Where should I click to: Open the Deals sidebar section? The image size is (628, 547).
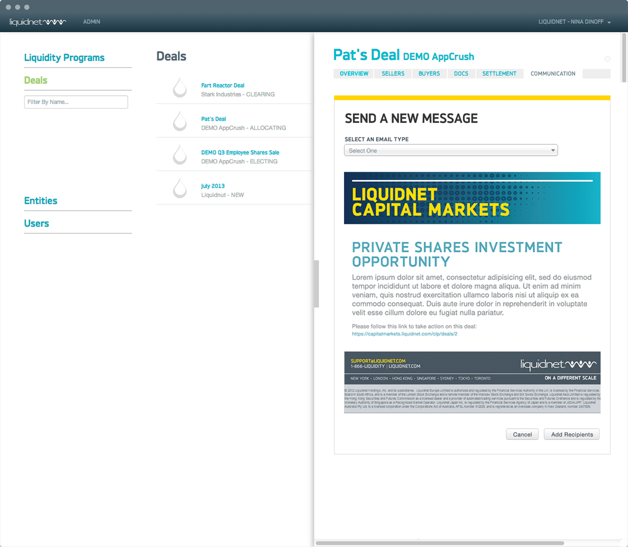[x=36, y=80]
